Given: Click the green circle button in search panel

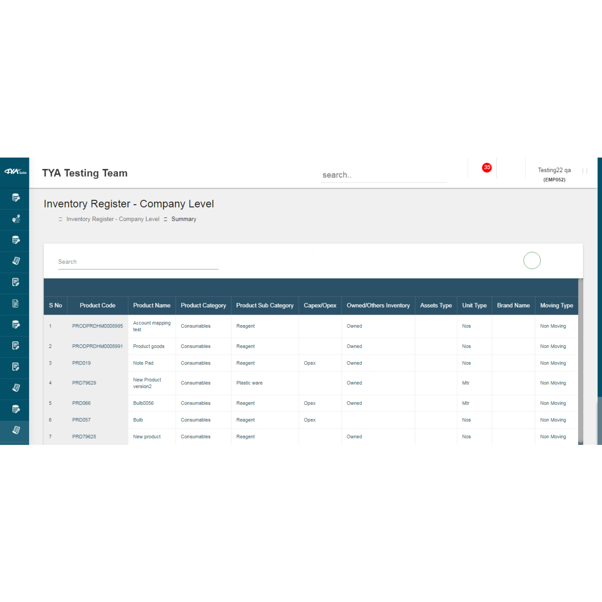Looking at the screenshot, I should pos(532,261).
